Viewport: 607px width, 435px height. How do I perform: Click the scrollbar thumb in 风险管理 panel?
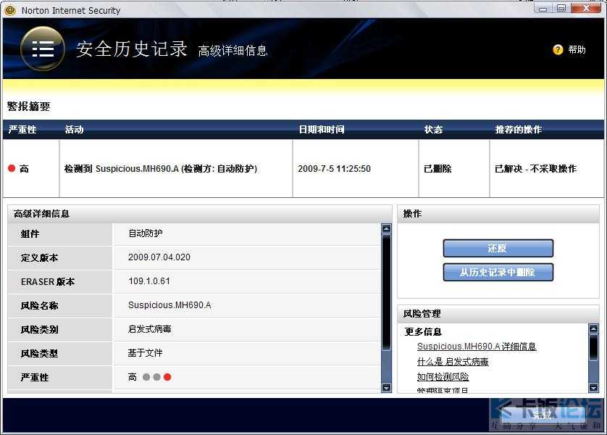[593, 347]
